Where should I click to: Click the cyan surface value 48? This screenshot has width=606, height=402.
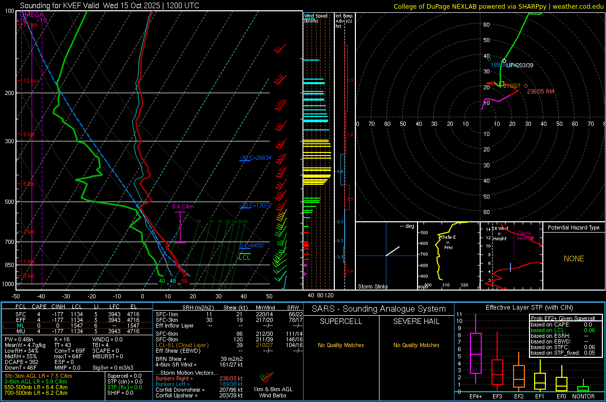coord(173,281)
